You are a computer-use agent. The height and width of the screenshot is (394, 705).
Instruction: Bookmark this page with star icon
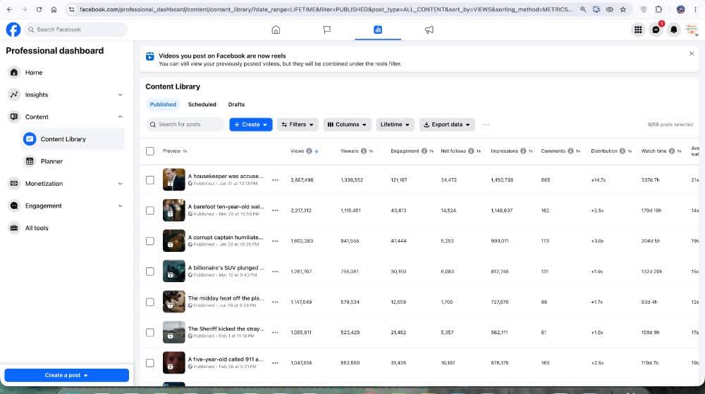tap(623, 9)
